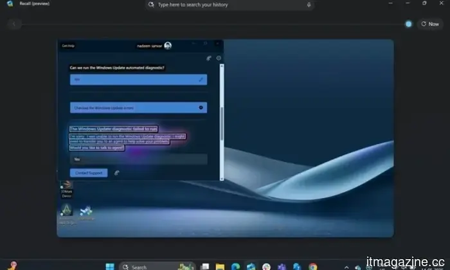
Task: Click the search your history input field
Action: click(228, 4)
